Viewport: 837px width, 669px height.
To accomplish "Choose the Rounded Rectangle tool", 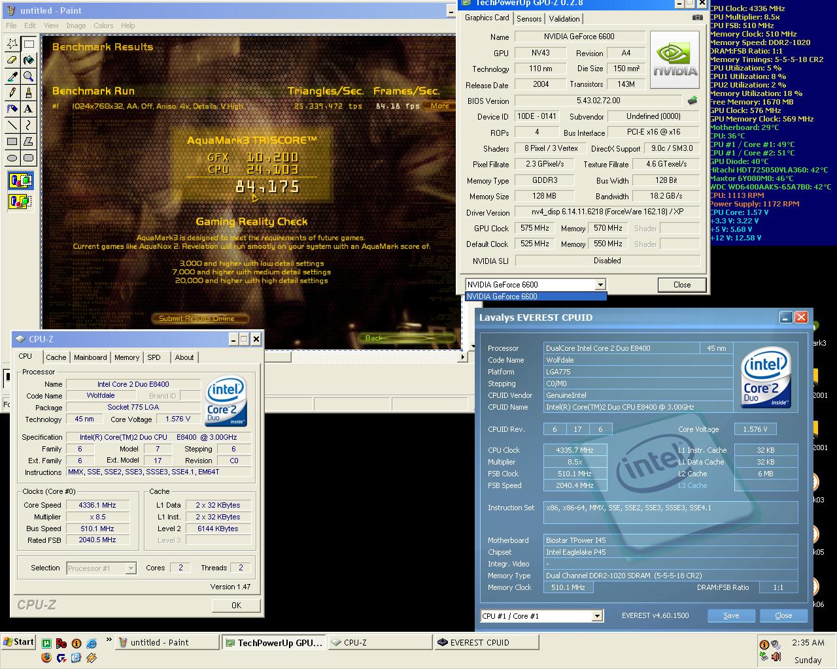I will tap(29, 158).
